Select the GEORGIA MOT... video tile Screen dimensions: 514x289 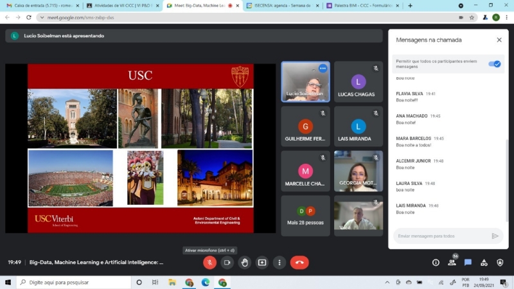tap(359, 171)
